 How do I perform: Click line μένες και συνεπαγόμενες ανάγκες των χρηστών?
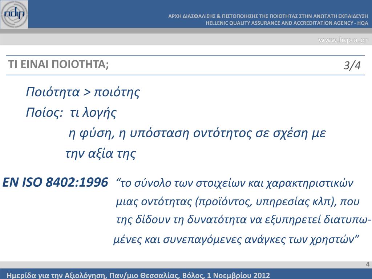coord(236,239)
